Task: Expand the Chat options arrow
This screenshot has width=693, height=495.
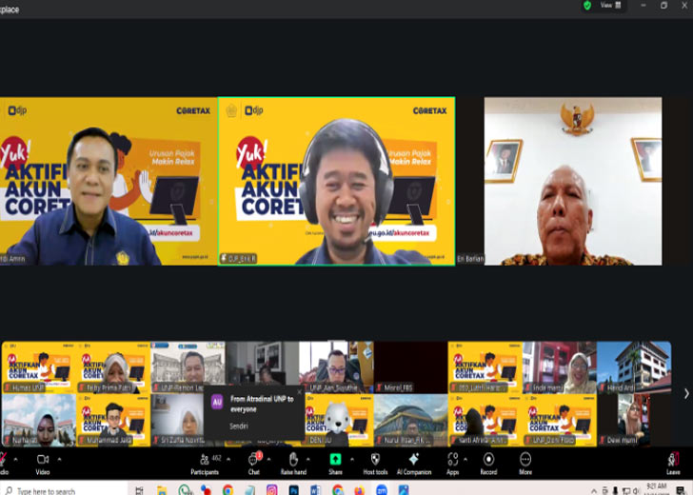Action: (x=269, y=458)
